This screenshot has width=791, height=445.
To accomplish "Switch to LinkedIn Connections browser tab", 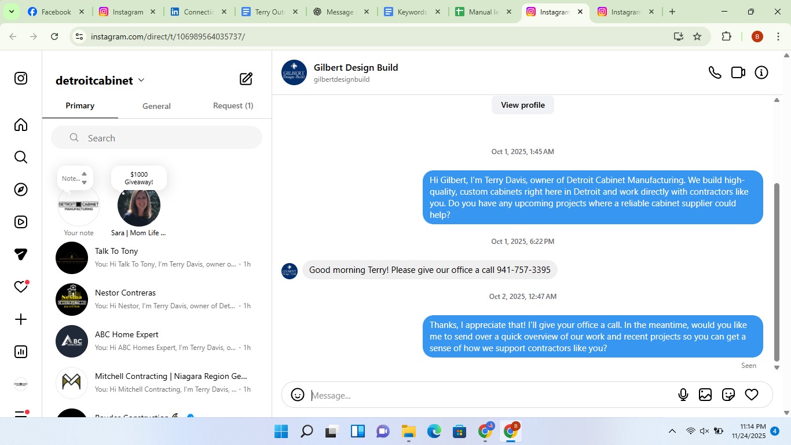I will click(x=199, y=12).
